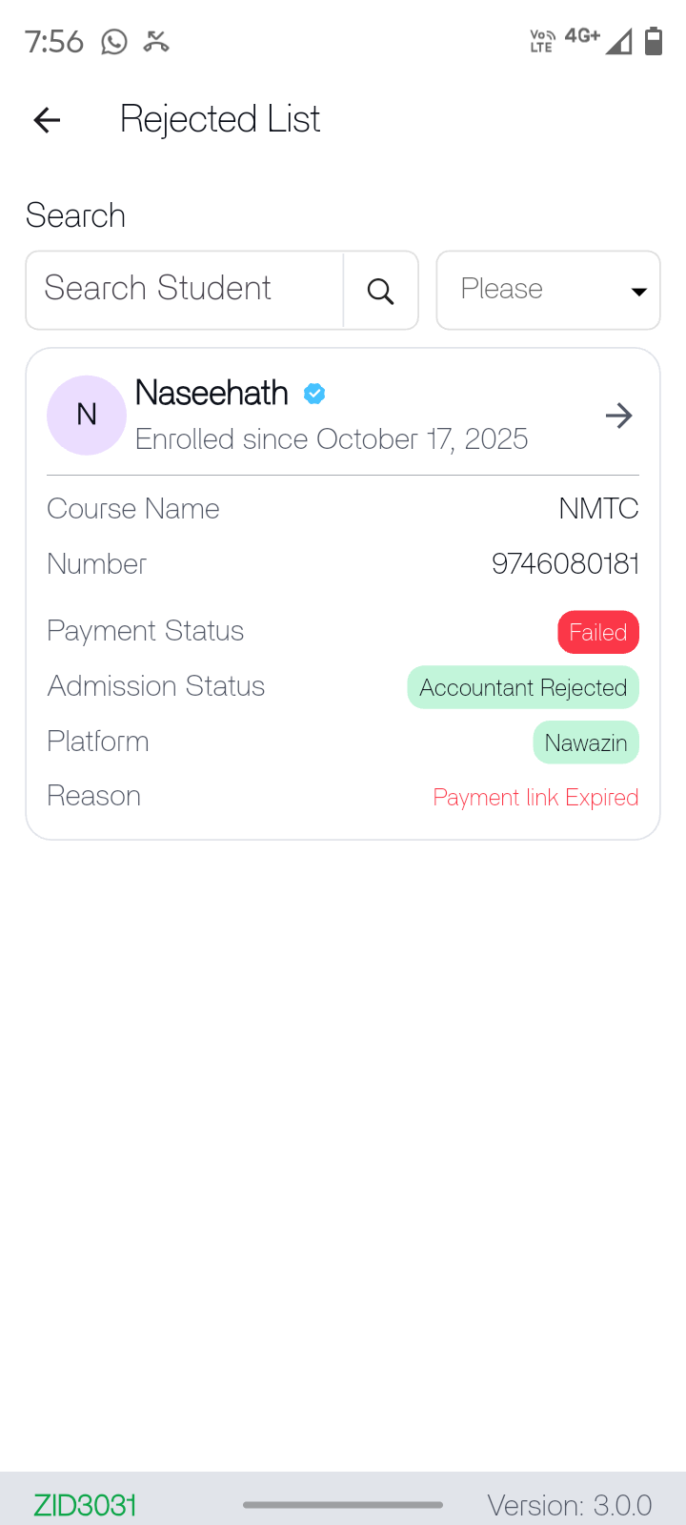Click the dropdown caret arrow

(x=639, y=292)
